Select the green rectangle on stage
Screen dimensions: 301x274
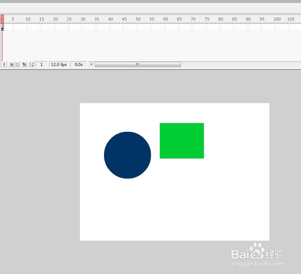182,141
